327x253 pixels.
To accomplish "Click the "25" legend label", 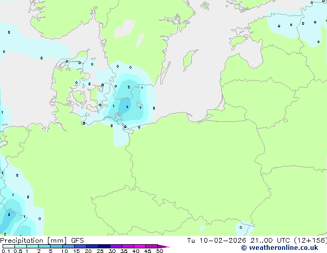I will tap(100, 251).
